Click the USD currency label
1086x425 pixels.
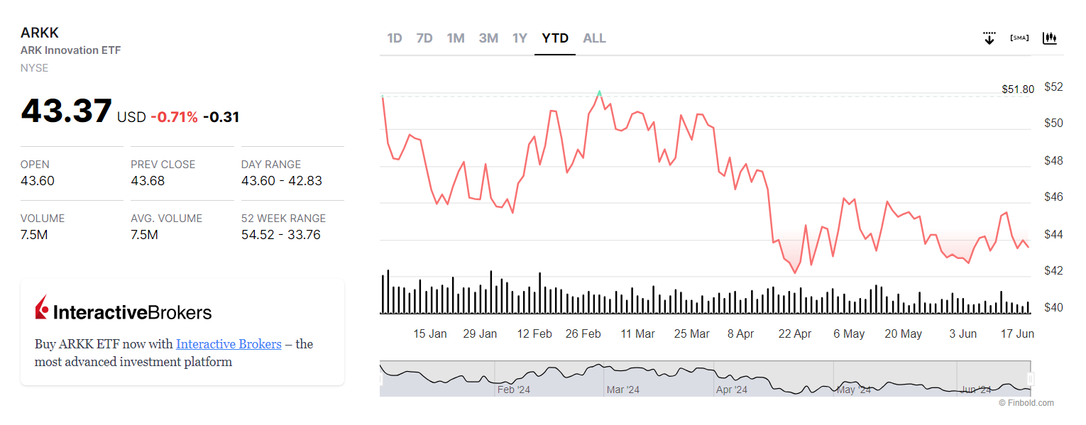131,117
